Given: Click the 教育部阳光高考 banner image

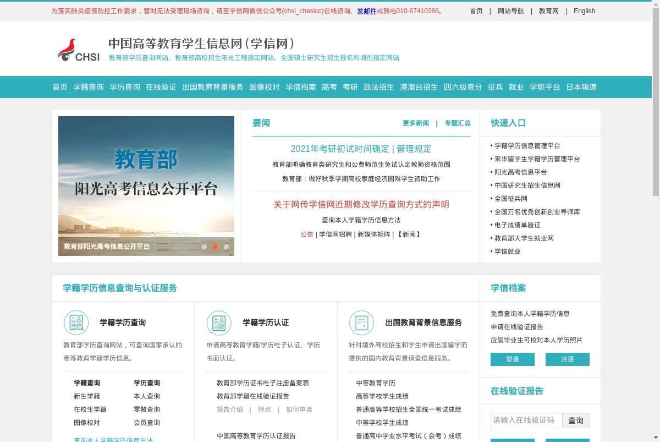Looking at the screenshot, I should pyautogui.click(x=146, y=186).
